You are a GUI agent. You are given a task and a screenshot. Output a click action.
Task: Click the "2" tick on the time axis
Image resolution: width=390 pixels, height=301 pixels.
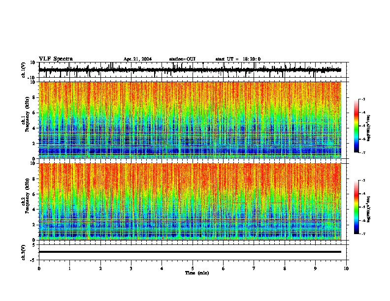pyautogui.click(x=100, y=269)
